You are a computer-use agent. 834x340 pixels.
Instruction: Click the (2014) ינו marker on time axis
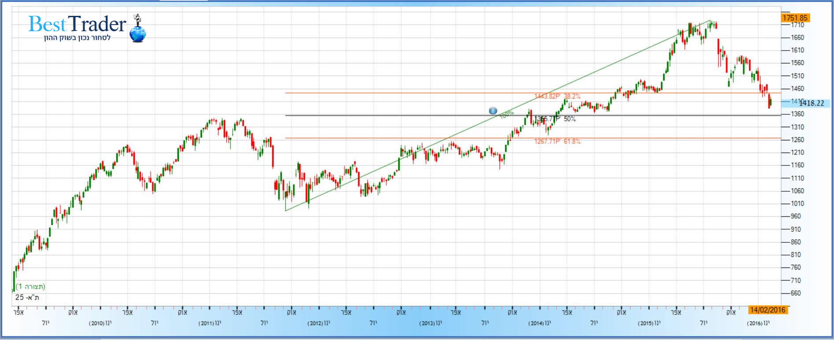pyautogui.click(x=539, y=323)
